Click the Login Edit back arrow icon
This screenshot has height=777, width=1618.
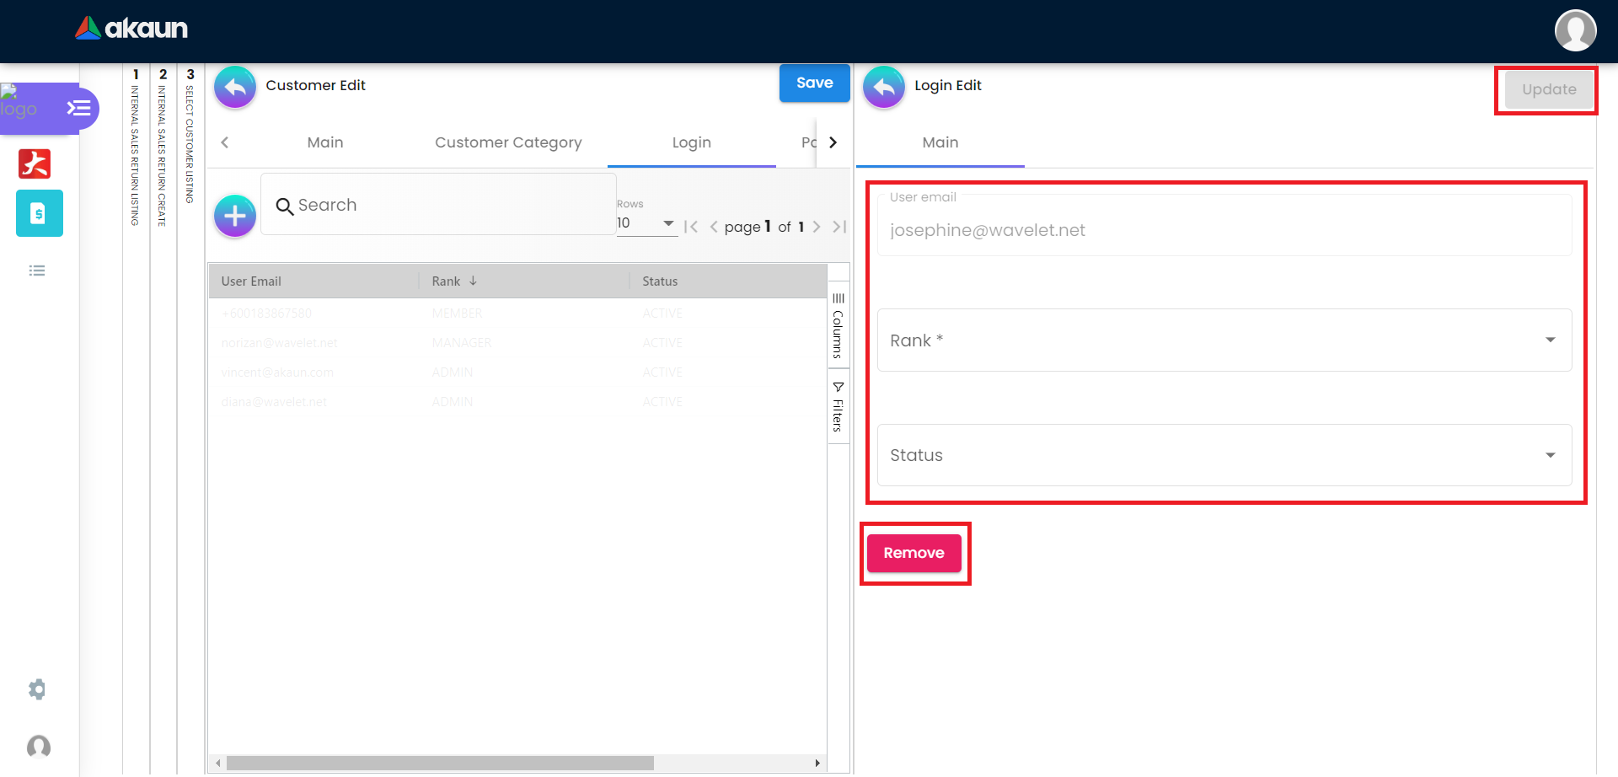(884, 87)
